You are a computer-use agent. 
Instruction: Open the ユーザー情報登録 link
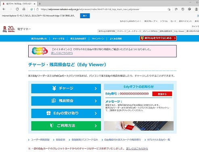pyautogui.click(x=40, y=140)
